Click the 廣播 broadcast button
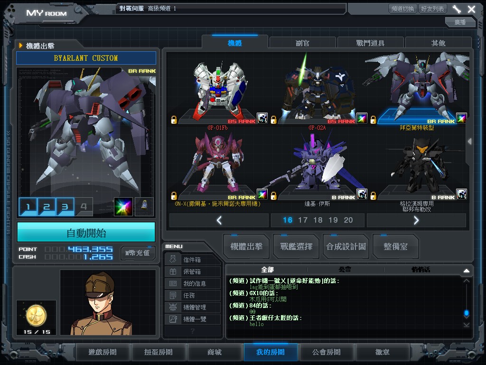Screen dimensions: 486x365 [x=460, y=22]
